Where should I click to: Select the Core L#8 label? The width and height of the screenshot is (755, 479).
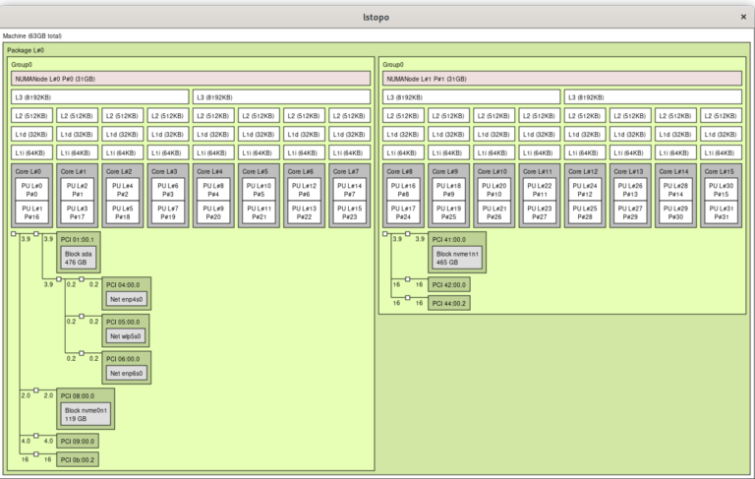(399, 171)
